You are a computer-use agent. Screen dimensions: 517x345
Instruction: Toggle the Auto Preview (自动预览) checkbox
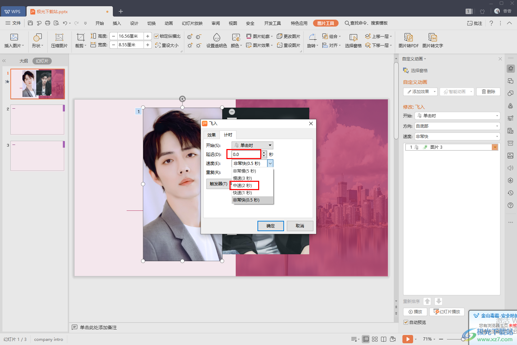pyautogui.click(x=406, y=322)
